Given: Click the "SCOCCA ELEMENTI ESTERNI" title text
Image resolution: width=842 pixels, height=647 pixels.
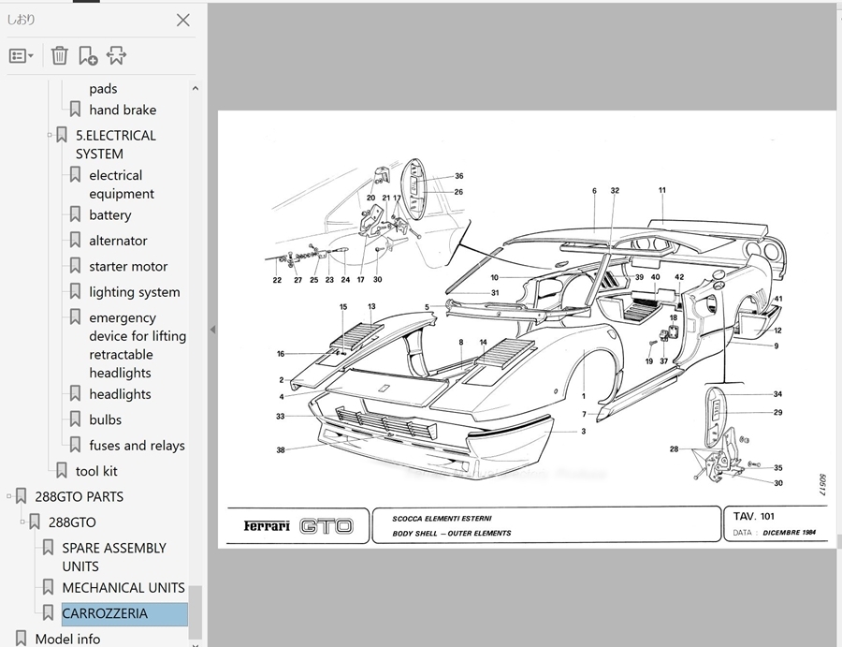Looking at the screenshot, I should coord(442,519).
